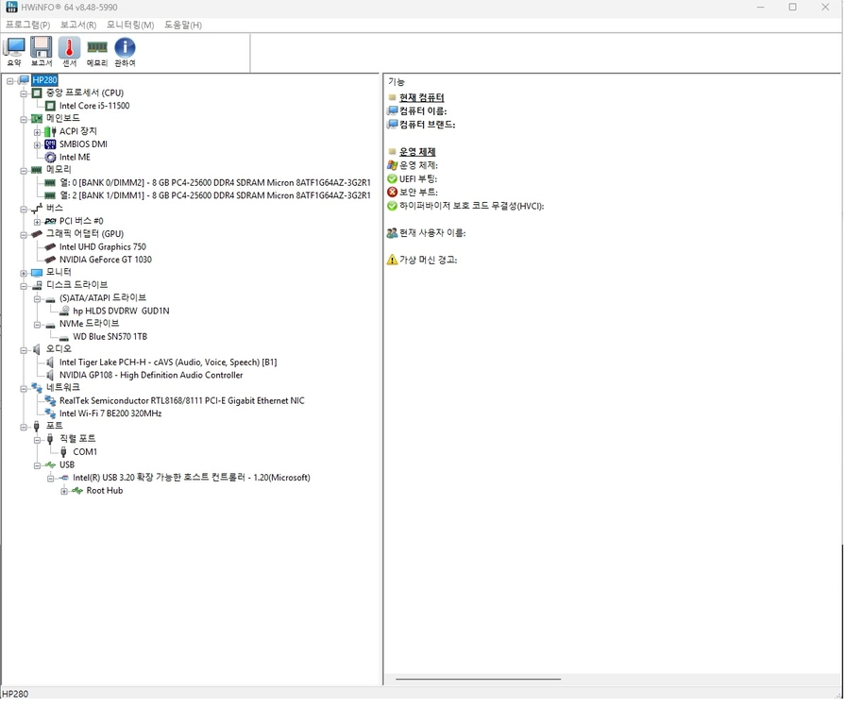Select Intel UHD Graphics 750

click(x=102, y=248)
